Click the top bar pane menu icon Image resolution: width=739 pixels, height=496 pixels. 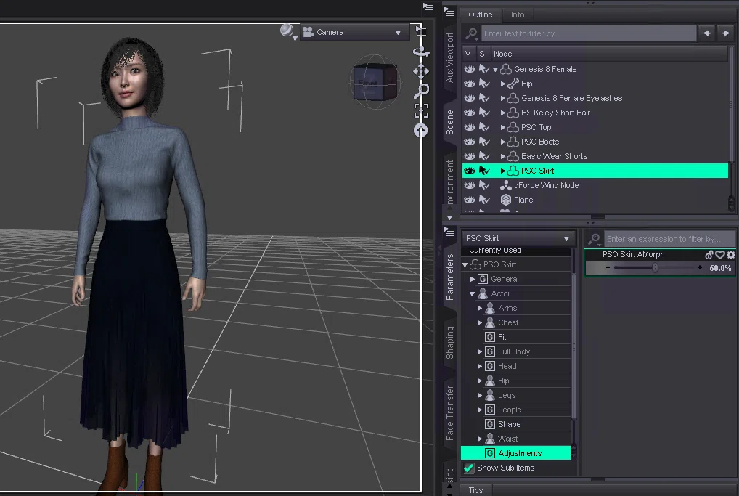(428, 7)
